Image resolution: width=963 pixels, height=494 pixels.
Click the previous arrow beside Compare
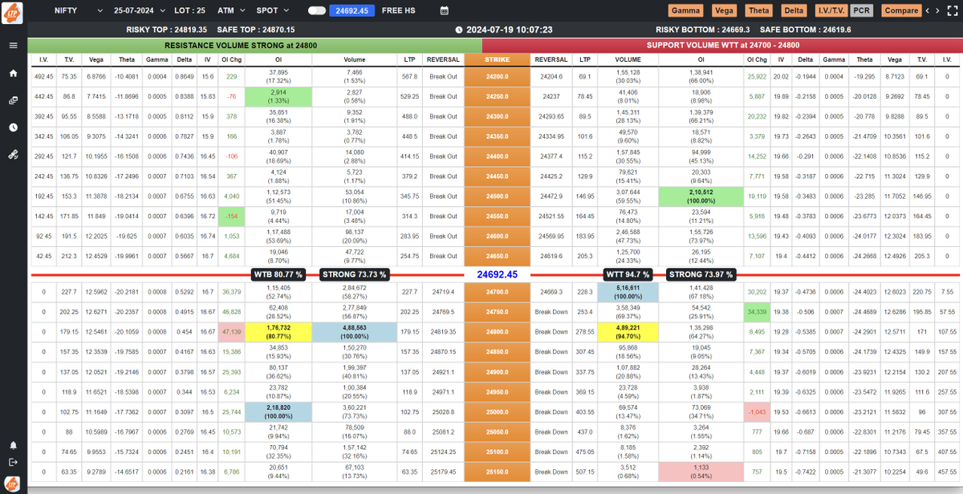(928, 10)
